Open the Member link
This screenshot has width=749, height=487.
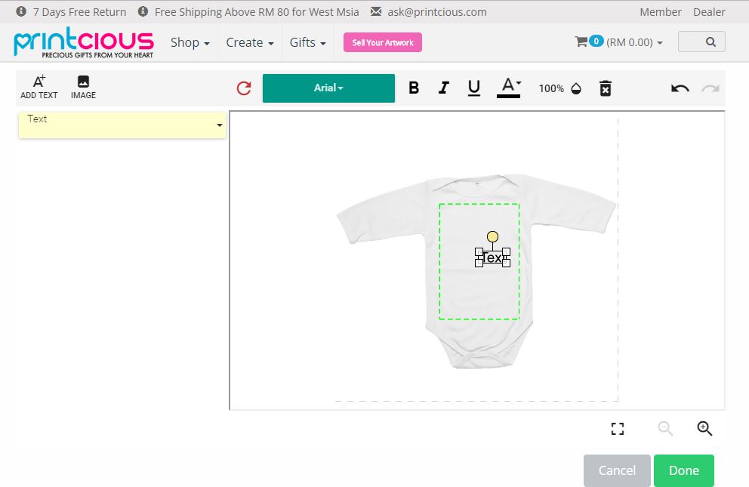coord(660,12)
